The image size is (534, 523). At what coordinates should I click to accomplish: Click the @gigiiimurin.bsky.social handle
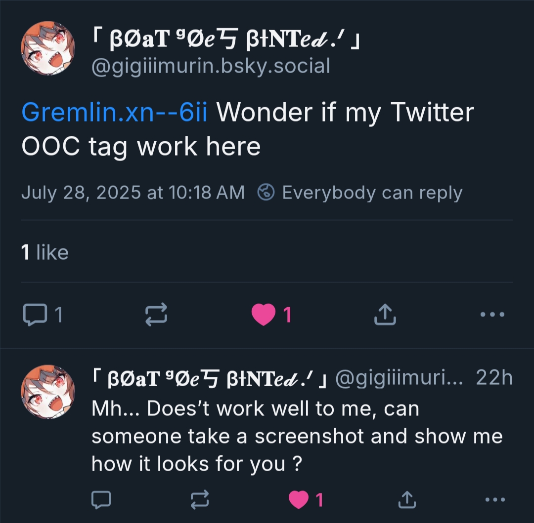[x=211, y=66]
